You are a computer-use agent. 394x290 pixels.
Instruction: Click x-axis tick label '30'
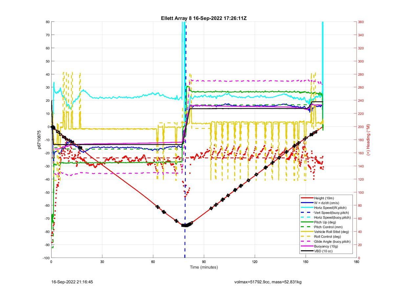(x=102, y=262)
